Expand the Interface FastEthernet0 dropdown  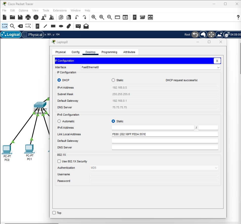(151, 67)
